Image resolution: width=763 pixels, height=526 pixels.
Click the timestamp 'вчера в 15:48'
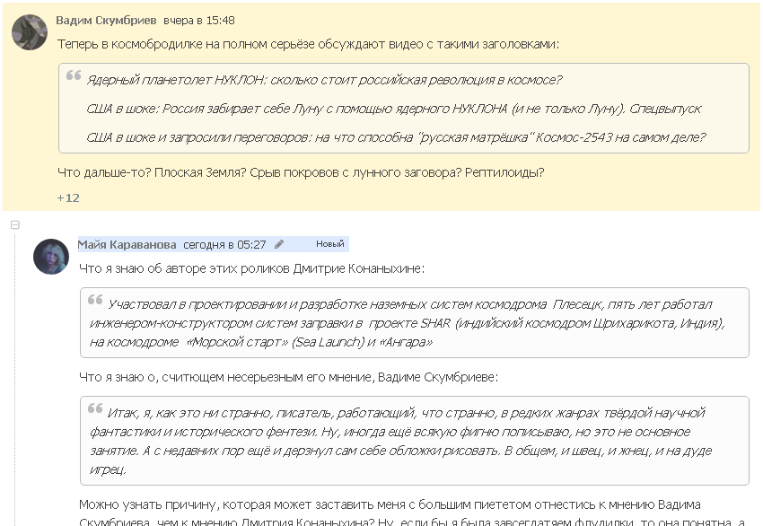pyautogui.click(x=199, y=20)
